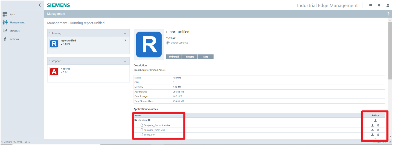Click the Running status value
Image resolution: width=393 pixels, height=145 pixels.
point(177,78)
